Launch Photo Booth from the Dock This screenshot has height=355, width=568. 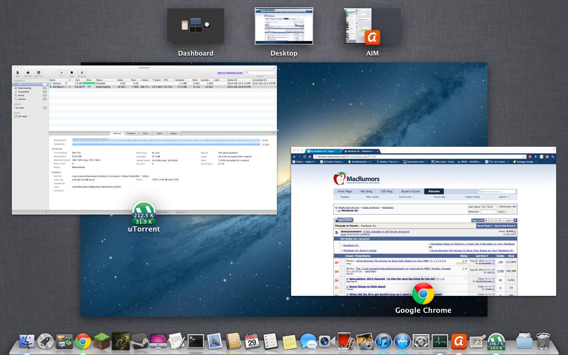(346, 341)
